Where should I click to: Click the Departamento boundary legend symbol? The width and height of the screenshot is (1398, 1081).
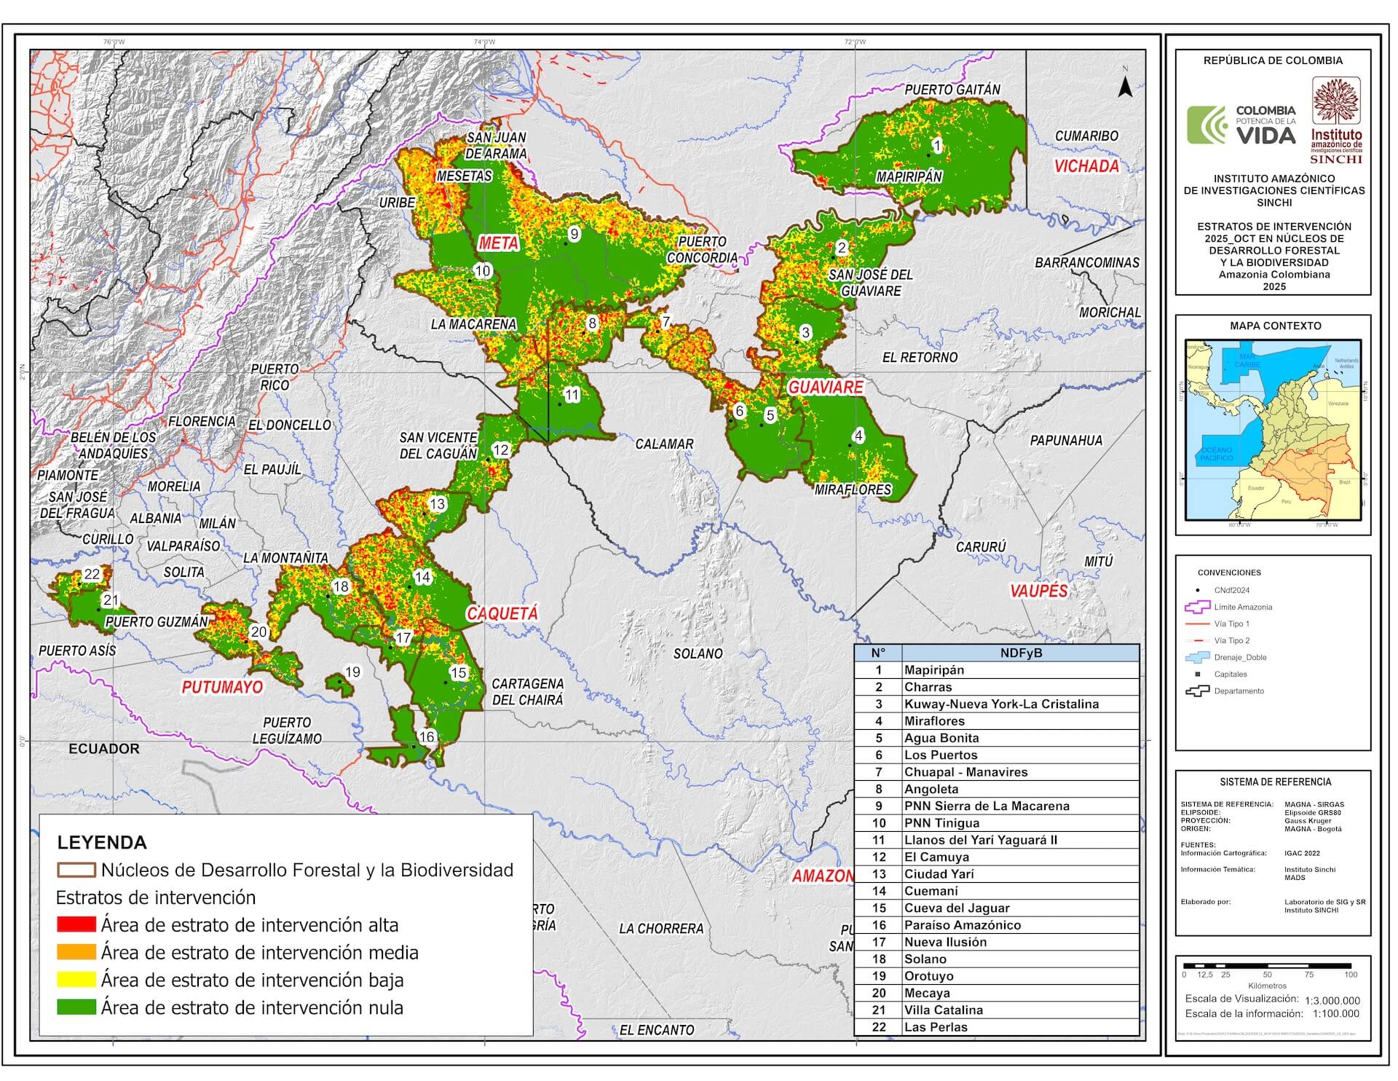point(1197,691)
